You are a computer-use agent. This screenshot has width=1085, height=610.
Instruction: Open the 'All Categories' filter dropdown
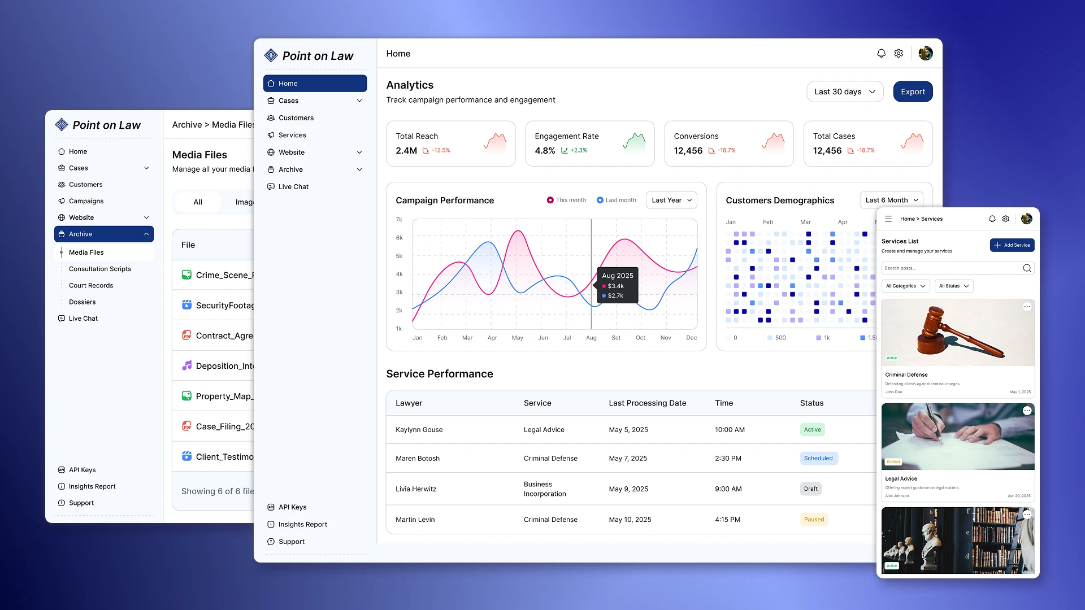click(905, 286)
